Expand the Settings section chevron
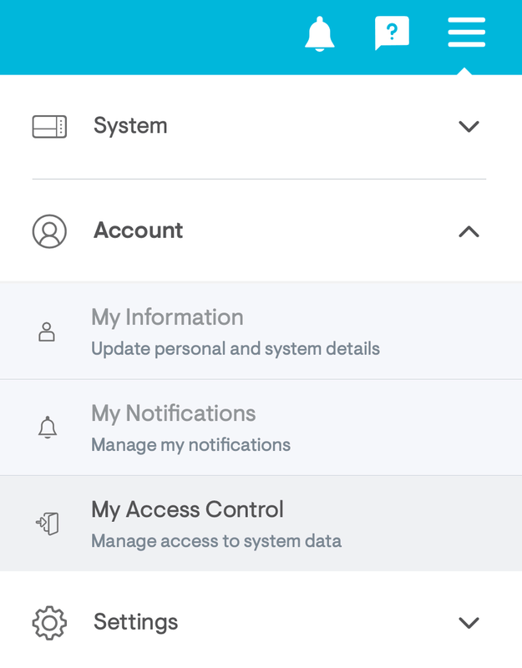522x668 pixels. click(x=469, y=623)
